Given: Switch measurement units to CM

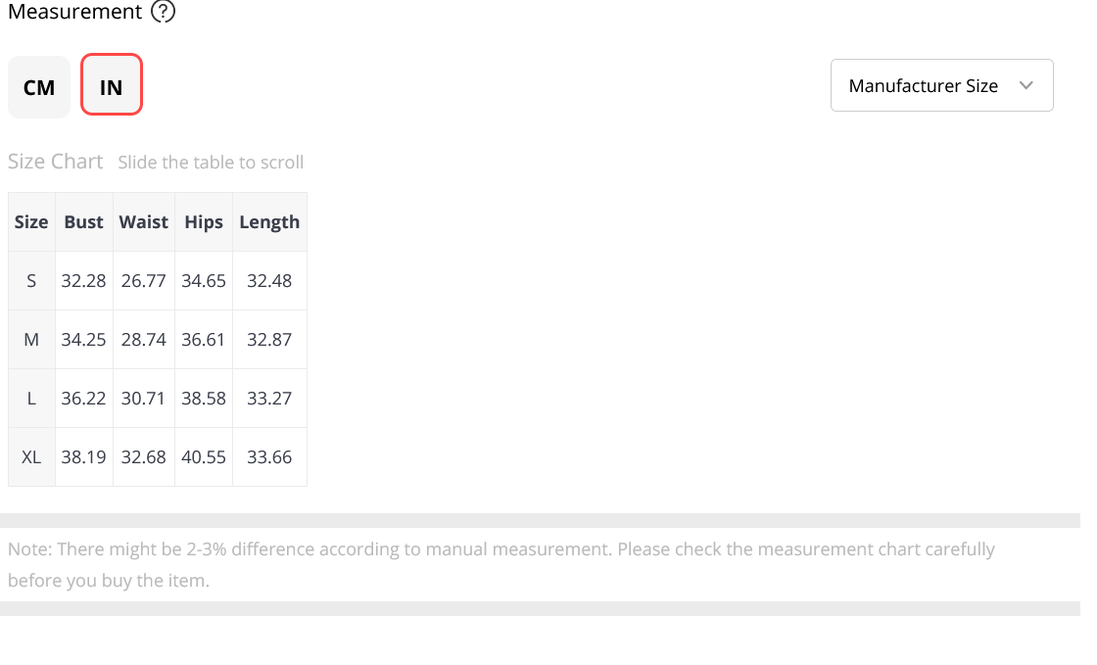Looking at the screenshot, I should (x=39, y=87).
